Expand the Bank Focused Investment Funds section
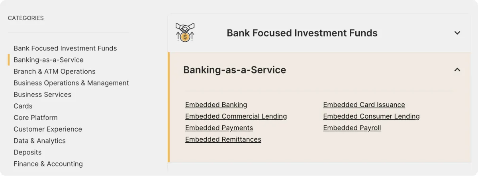The height and width of the screenshot is (176, 478). point(457,33)
